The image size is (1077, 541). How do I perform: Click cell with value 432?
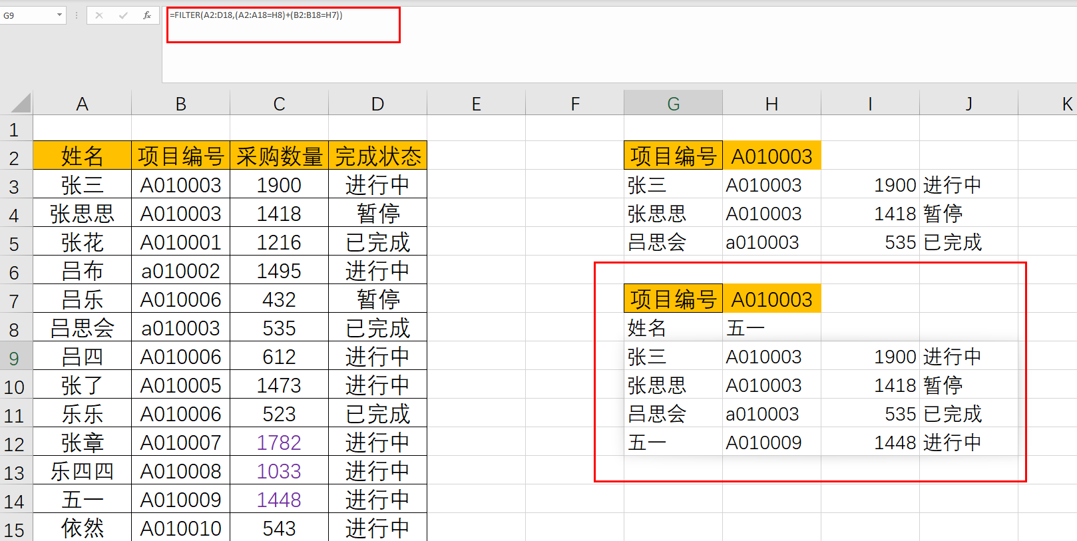click(x=279, y=299)
